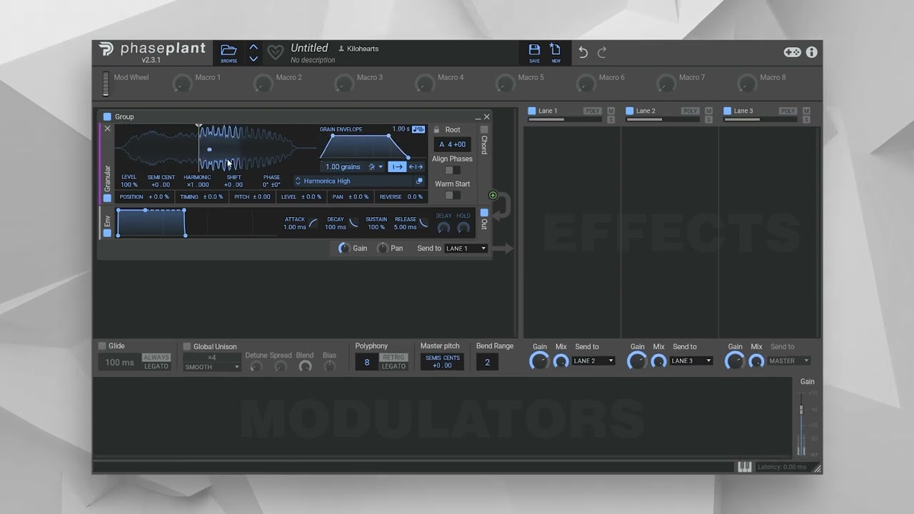914x514 pixels.
Task: Open the Send to MASTER dropdown
Action: 789,361
